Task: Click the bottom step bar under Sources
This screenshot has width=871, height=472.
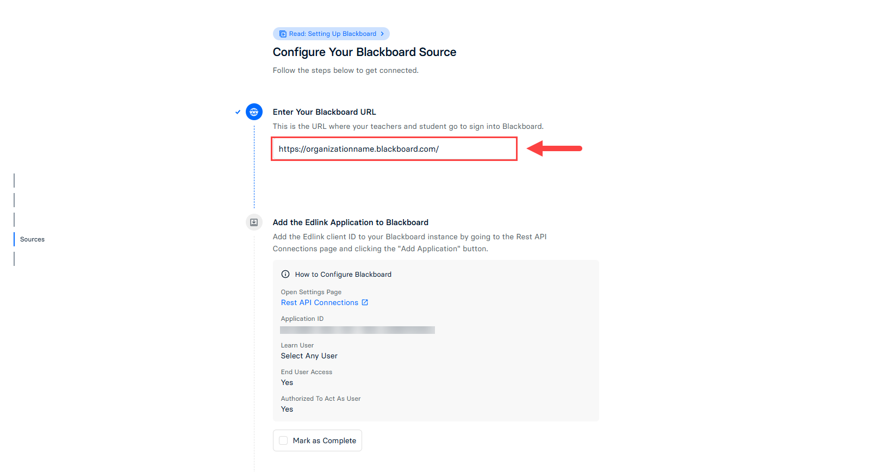Action: tap(14, 258)
